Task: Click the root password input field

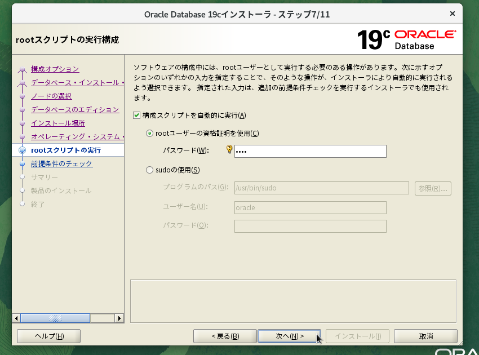Action: pyautogui.click(x=311, y=152)
